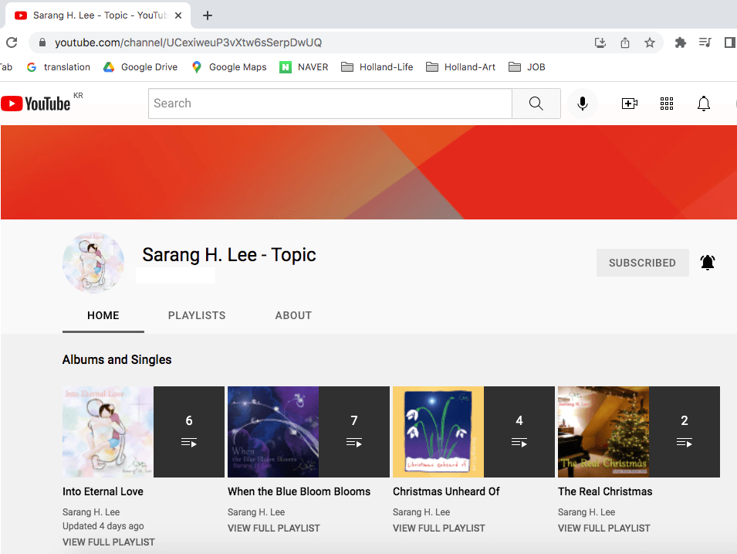Open Chrome extensions puzzle icon

coord(680,42)
